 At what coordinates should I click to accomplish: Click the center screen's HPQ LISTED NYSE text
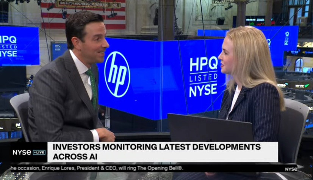[203, 76]
